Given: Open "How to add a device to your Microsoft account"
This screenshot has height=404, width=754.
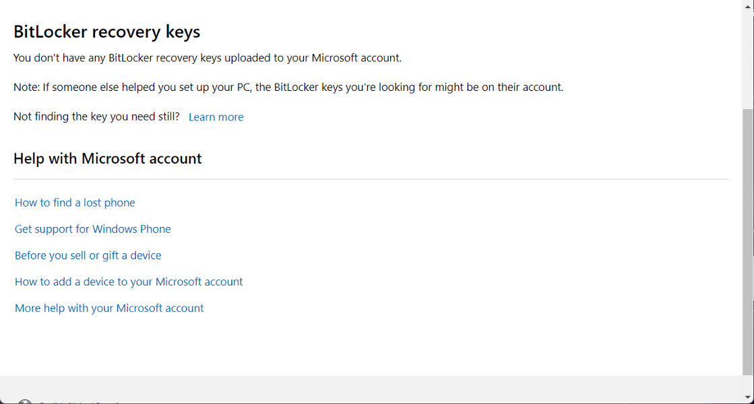Looking at the screenshot, I should pos(129,281).
